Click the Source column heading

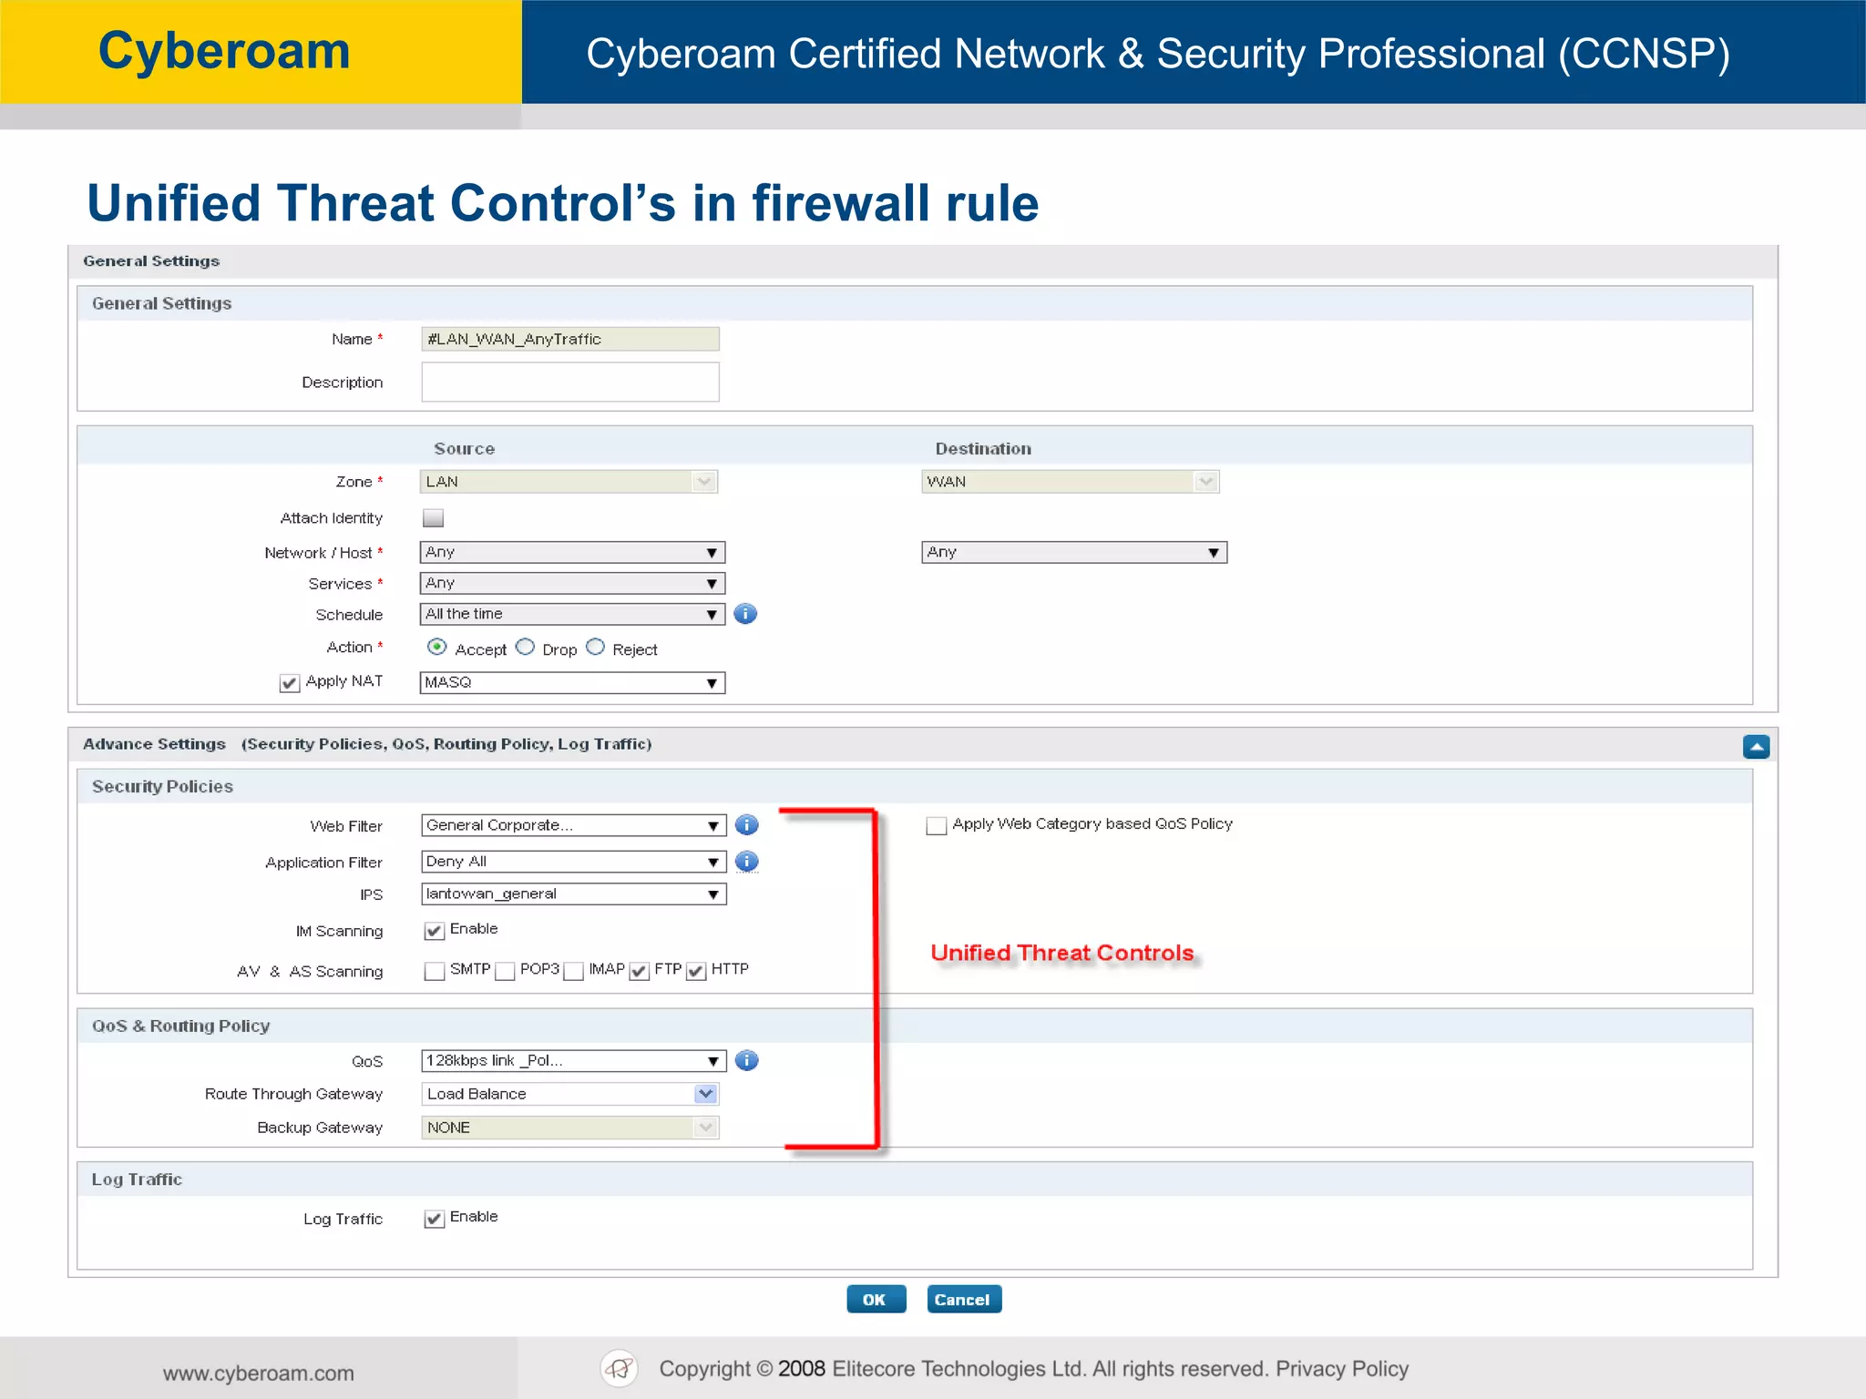465,449
